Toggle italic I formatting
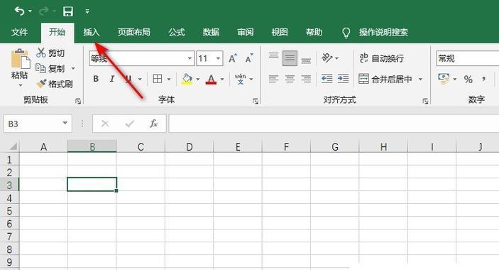This screenshot has width=499, height=270. coord(112,79)
